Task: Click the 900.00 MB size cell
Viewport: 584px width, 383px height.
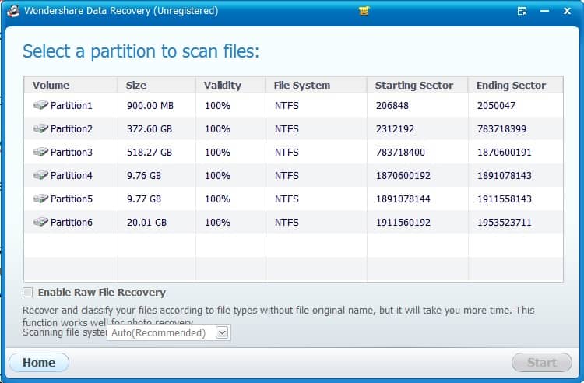Action: (150, 106)
